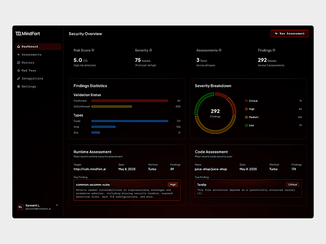
Task: Click the Assessments info icon
Action: pyautogui.click(x=220, y=50)
